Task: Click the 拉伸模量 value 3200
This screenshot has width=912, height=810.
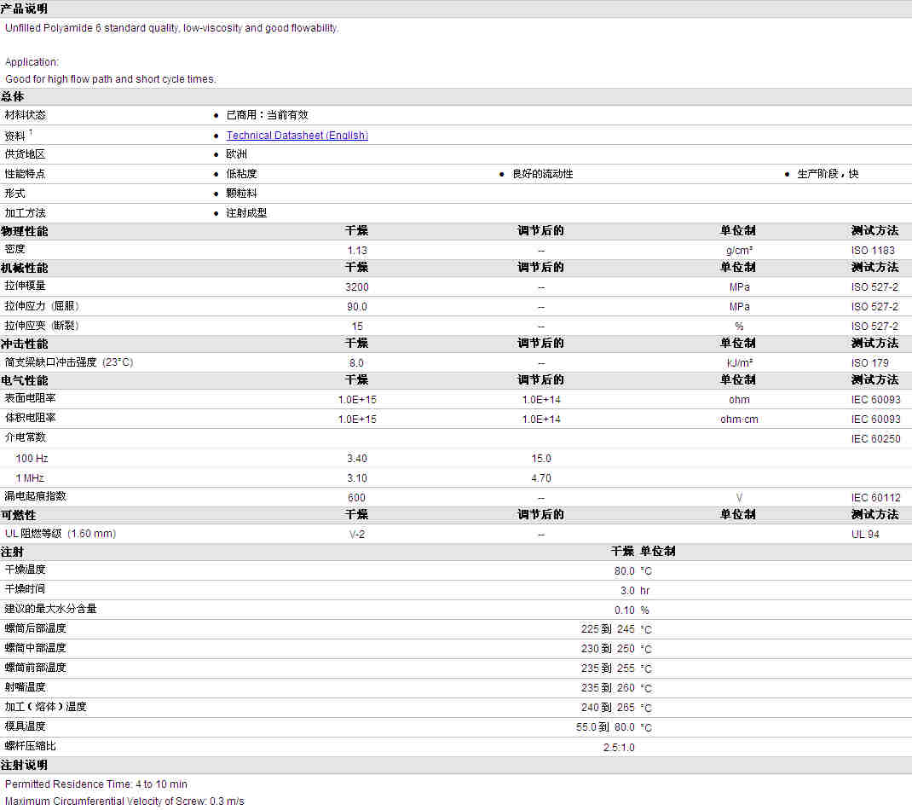Action: [357, 287]
